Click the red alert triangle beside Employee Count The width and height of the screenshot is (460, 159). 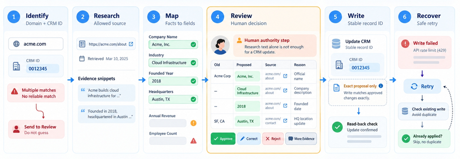193,141
